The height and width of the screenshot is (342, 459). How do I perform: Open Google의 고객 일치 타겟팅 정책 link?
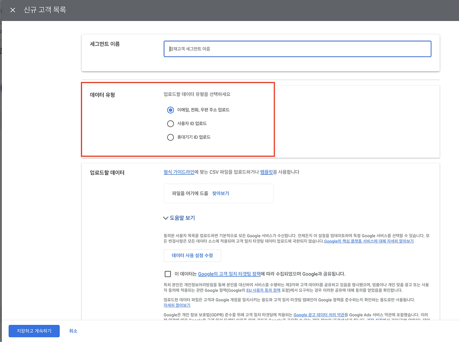pyautogui.click(x=229, y=274)
